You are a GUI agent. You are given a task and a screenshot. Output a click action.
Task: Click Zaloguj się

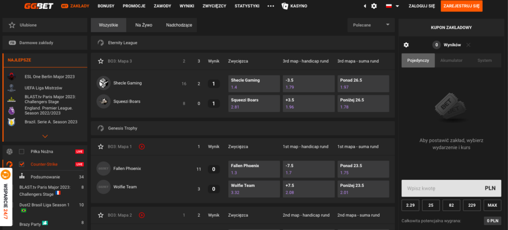(x=422, y=6)
